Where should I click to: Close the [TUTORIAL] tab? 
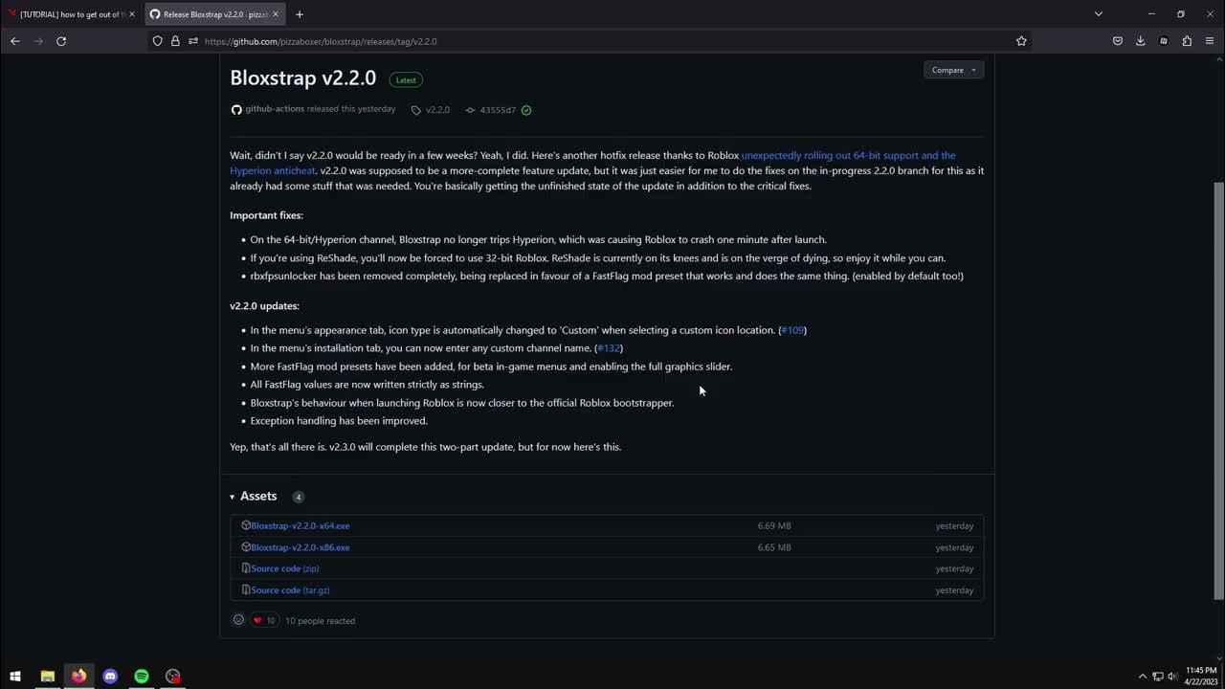[132, 14]
